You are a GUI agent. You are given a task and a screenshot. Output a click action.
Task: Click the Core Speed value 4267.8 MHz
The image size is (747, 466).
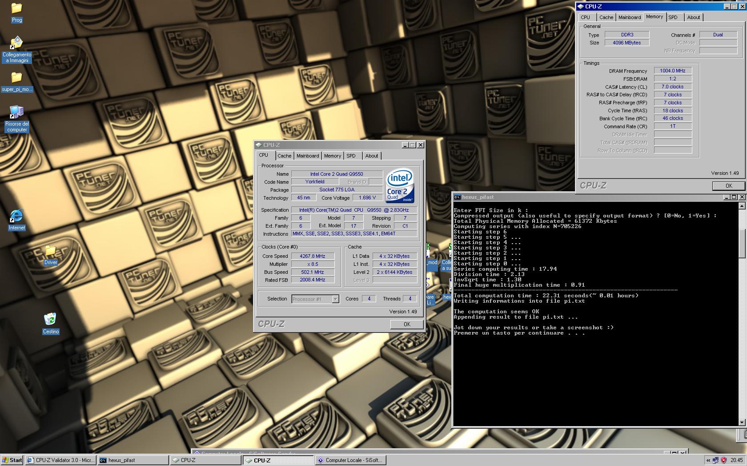(313, 256)
